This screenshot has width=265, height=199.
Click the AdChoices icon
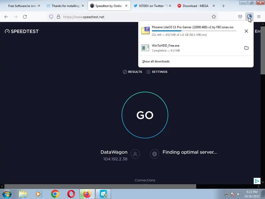(257, 181)
